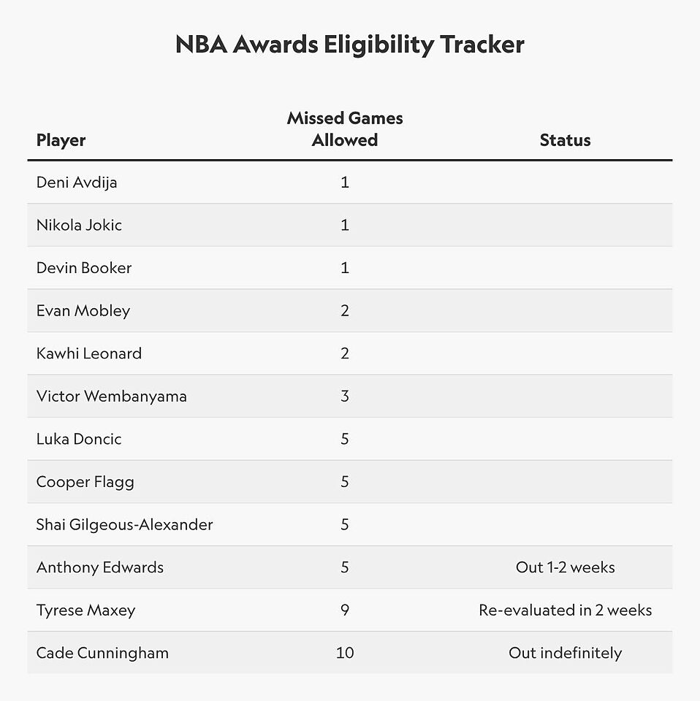Screen dimensions: 700x701
Task: Click the "Out 1-2 weeks" status
Action: point(565,567)
